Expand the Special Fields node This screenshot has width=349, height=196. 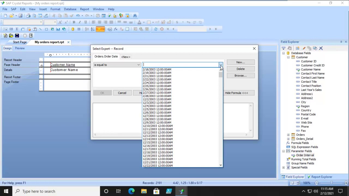point(284,167)
